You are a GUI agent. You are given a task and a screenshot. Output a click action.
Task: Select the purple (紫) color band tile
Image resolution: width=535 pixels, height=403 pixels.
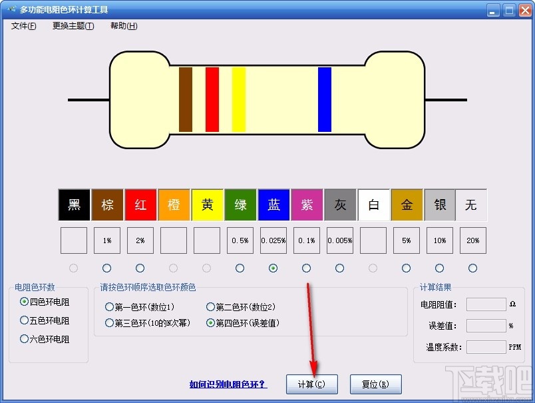(306, 205)
